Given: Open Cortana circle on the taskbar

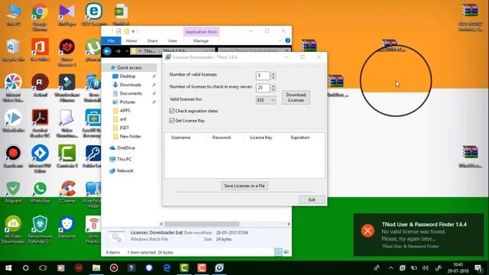Looking at the screenshot, I should (25, 268).
